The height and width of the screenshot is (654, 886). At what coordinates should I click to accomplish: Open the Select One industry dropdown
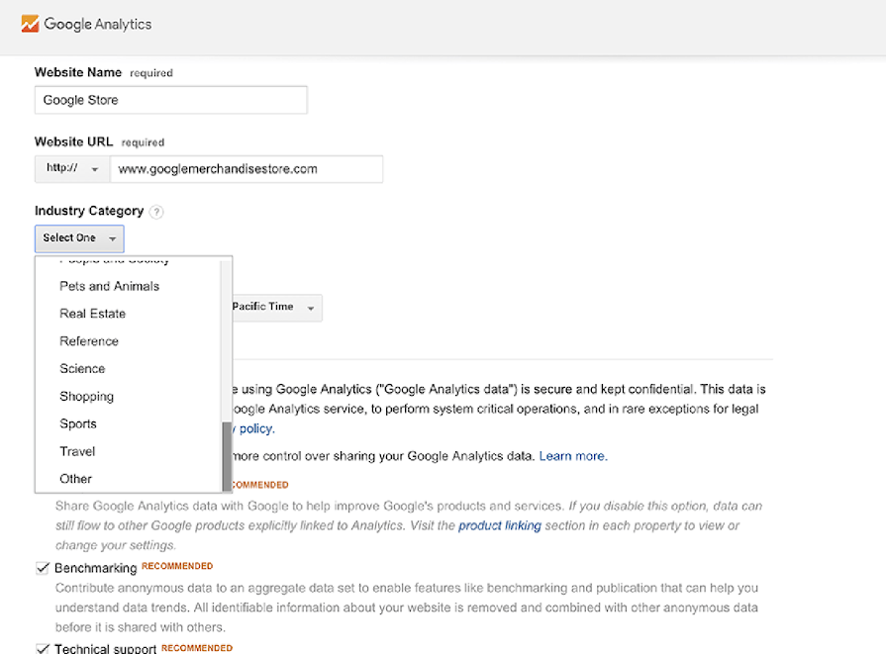coord(79,238)
